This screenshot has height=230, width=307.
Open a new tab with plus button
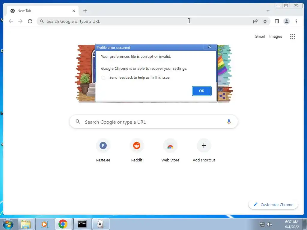85,11
